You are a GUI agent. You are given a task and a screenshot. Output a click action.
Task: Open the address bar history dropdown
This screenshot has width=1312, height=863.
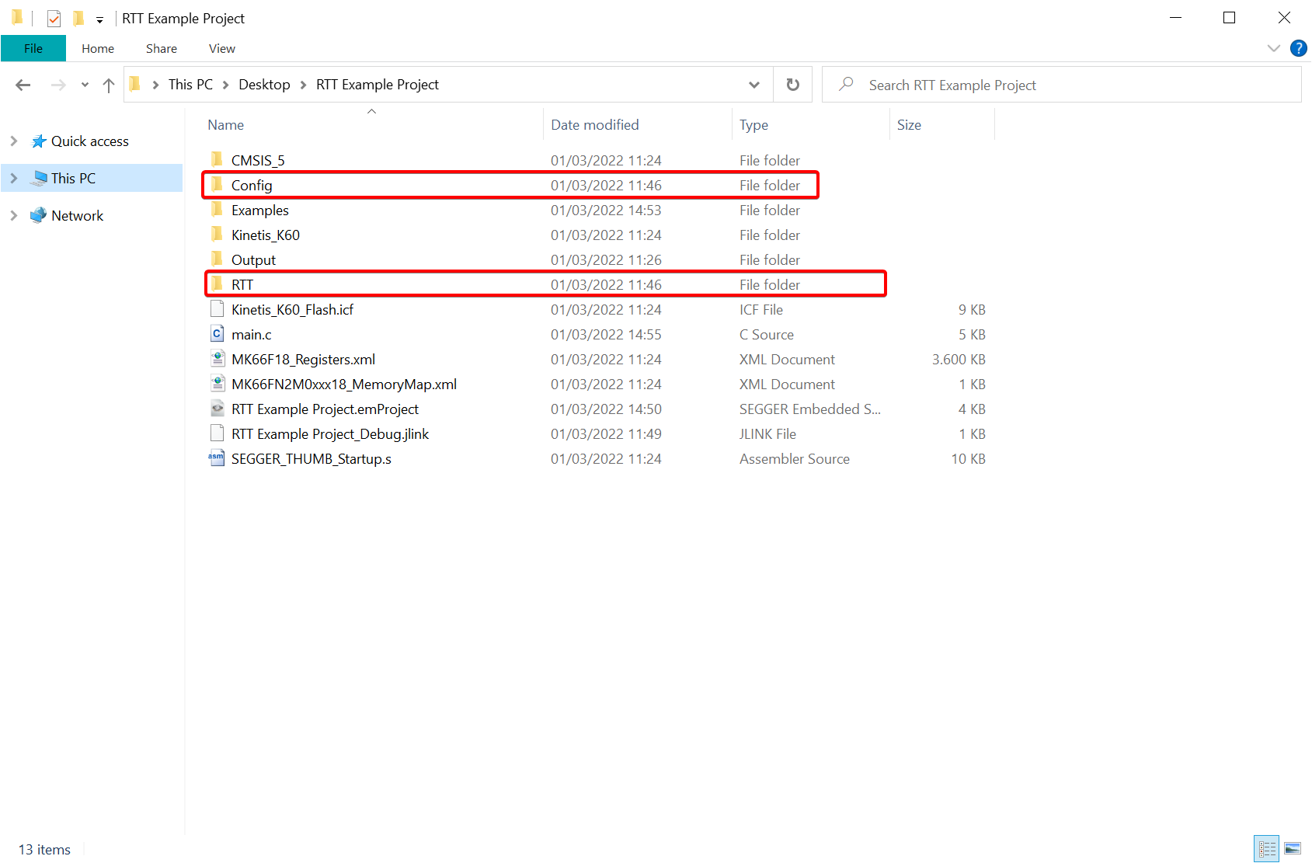(753, 85)
